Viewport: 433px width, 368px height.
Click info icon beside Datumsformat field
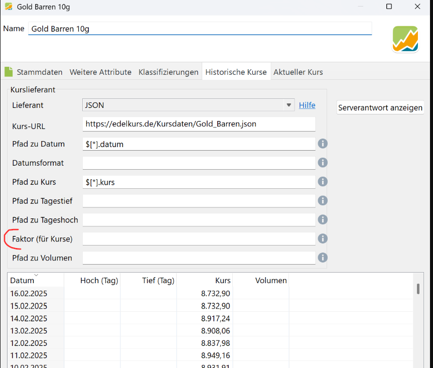323,163
